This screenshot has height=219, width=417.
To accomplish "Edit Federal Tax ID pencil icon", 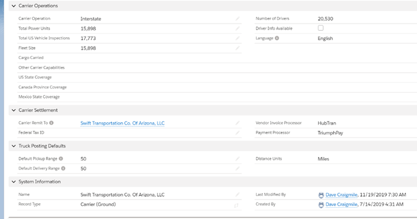I will [237, 133].
